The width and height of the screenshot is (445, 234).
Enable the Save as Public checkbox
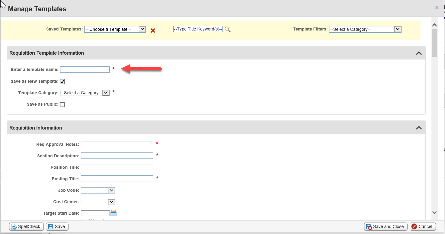pyautogui.click(x=62, y=104)
